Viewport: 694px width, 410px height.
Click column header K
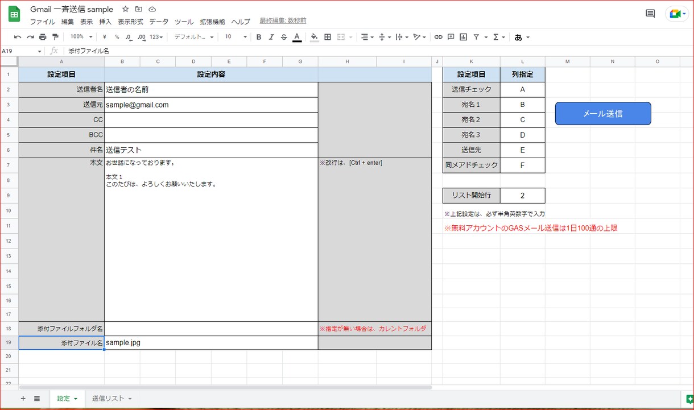click(x=471, y=61)
